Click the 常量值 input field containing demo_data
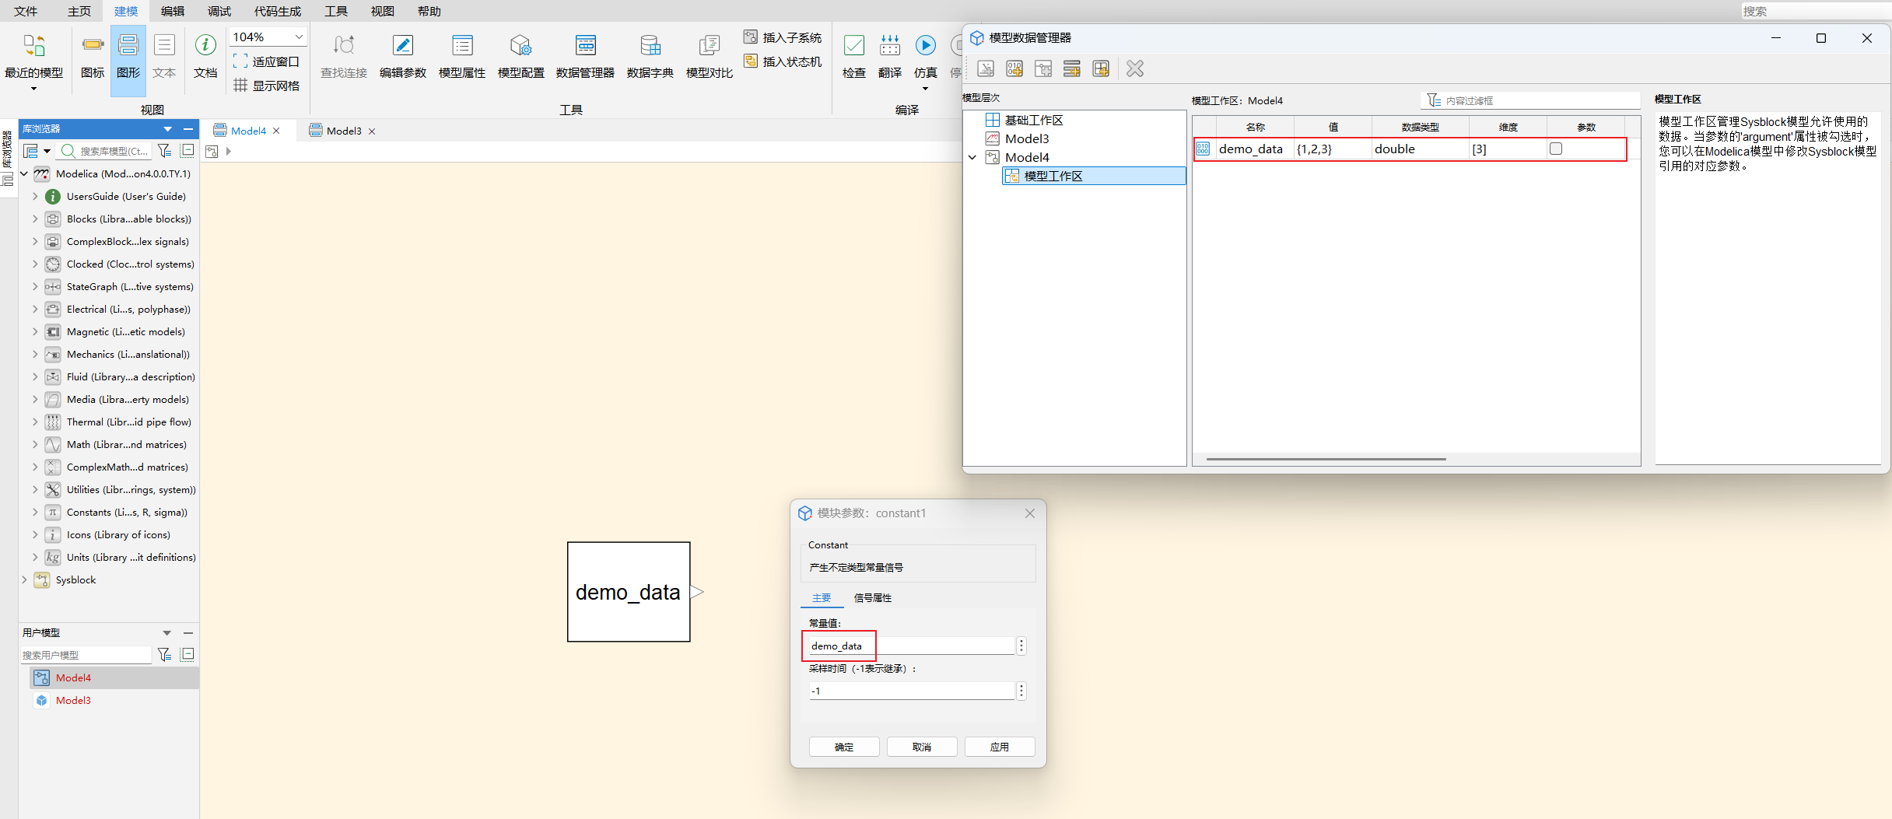 pyautogui.click(x=910, y=646)
